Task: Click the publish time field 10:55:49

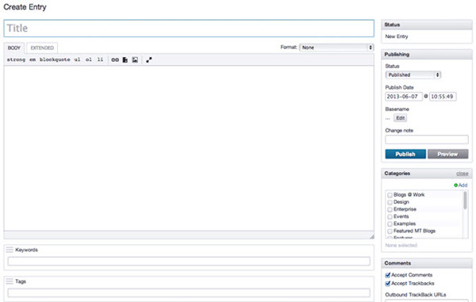Action: tap(443, 97)
